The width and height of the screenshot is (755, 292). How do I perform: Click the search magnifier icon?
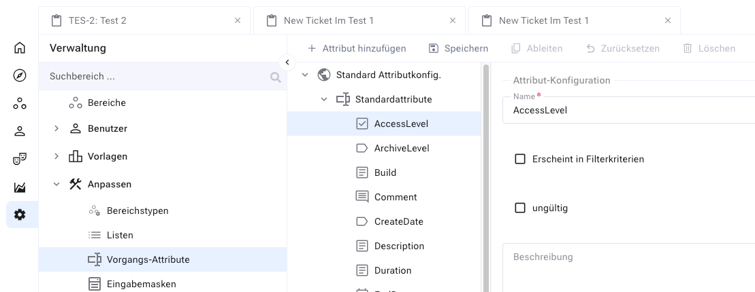[275, 77]
